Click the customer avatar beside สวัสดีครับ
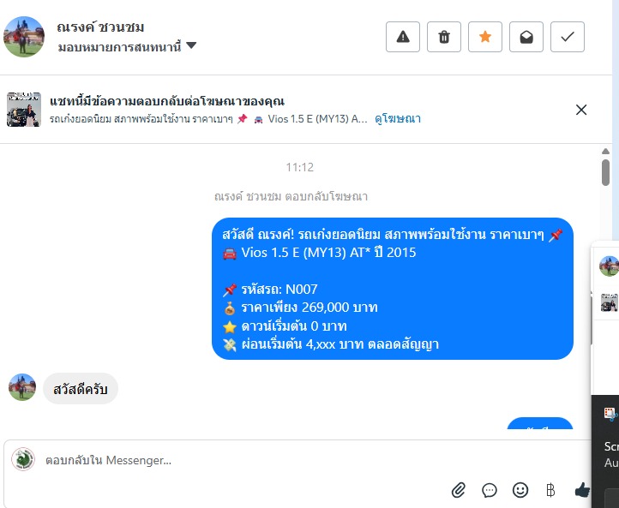The height and width of the screenshot is (508, 619). coord(22,387)
